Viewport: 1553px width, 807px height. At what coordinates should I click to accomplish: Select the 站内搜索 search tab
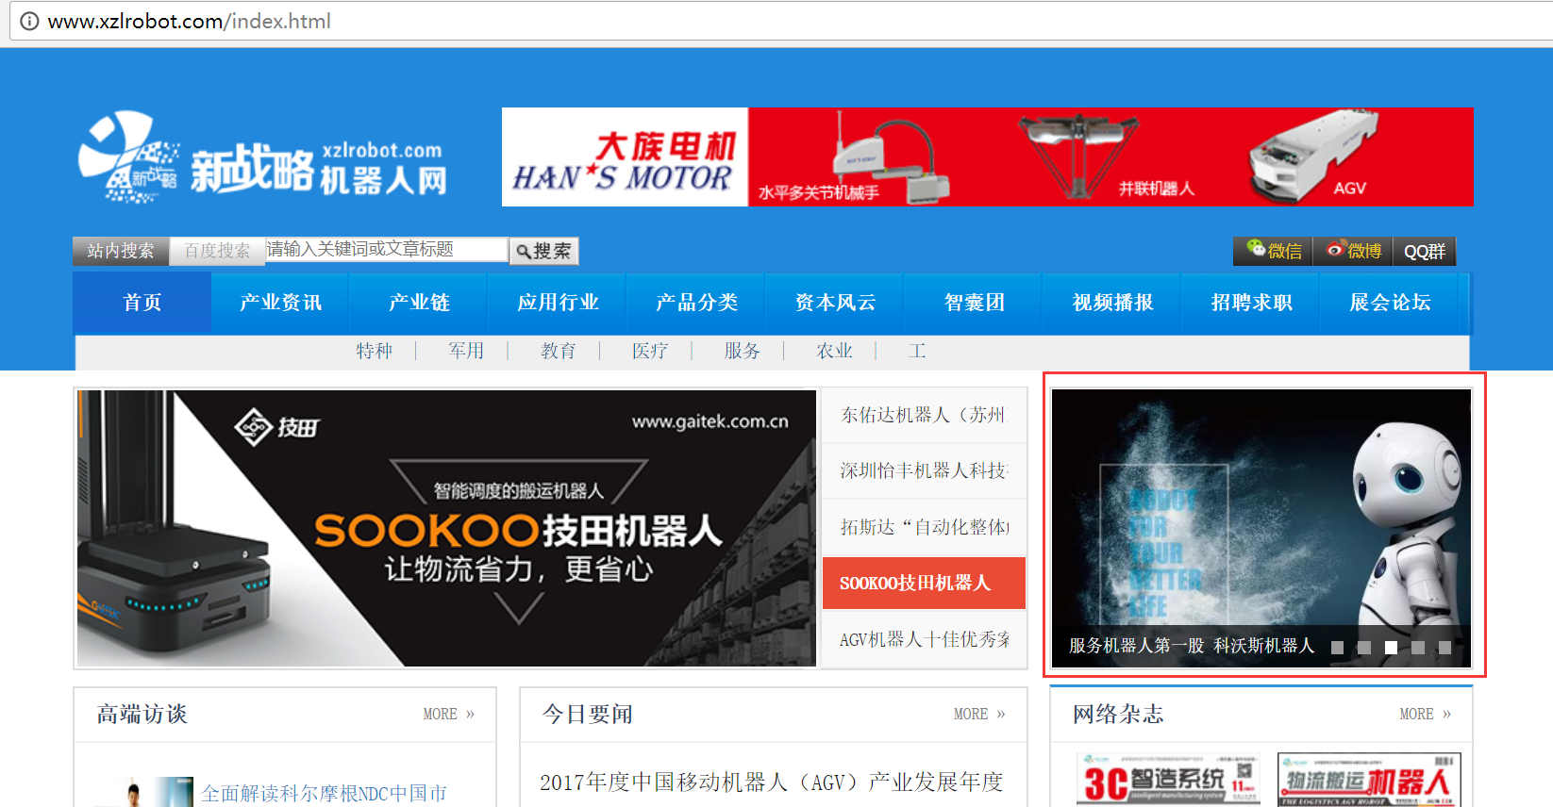point(121,251)
